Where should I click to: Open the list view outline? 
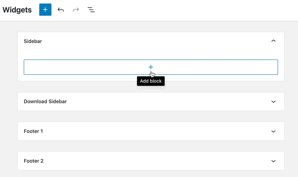(x=91, y=10)
